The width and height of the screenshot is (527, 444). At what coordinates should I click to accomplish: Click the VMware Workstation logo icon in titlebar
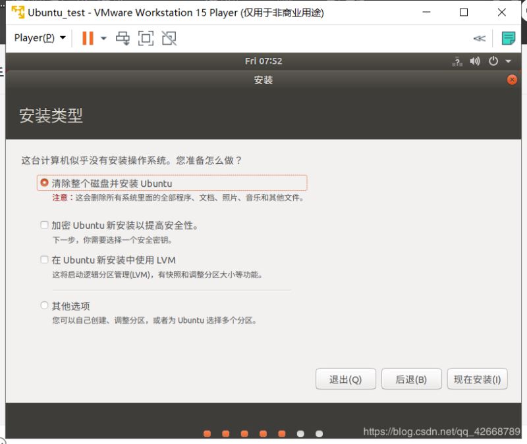pyautogui.click(x=18, y=12)
